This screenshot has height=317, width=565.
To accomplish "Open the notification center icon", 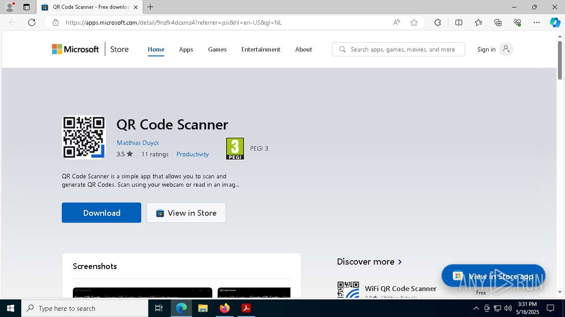I will 550,308.
